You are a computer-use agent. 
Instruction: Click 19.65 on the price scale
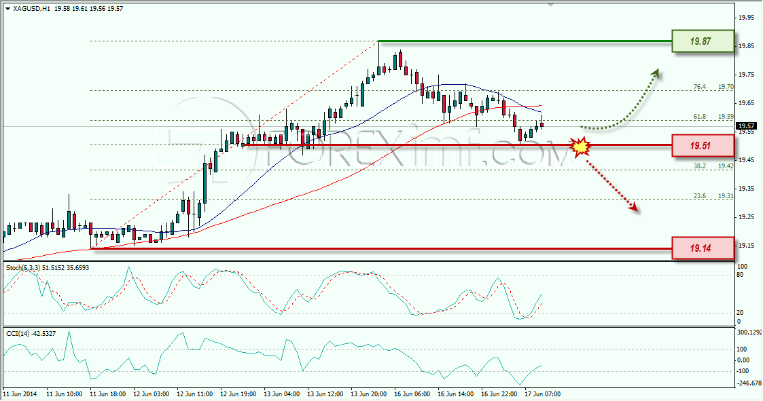[747, 103]
